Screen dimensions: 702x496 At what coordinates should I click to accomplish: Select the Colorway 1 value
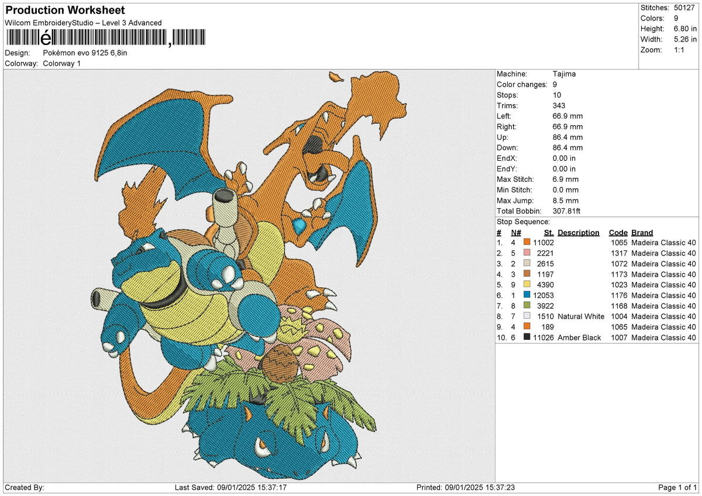tap(62, 63)
